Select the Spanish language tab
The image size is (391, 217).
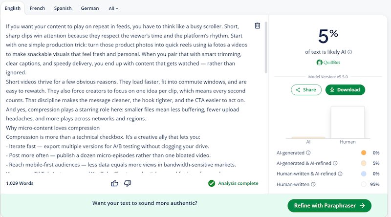(63, 8)
